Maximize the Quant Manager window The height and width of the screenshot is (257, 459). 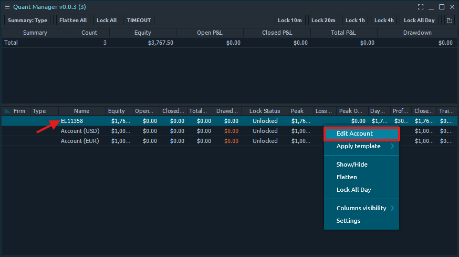(442, 7)
